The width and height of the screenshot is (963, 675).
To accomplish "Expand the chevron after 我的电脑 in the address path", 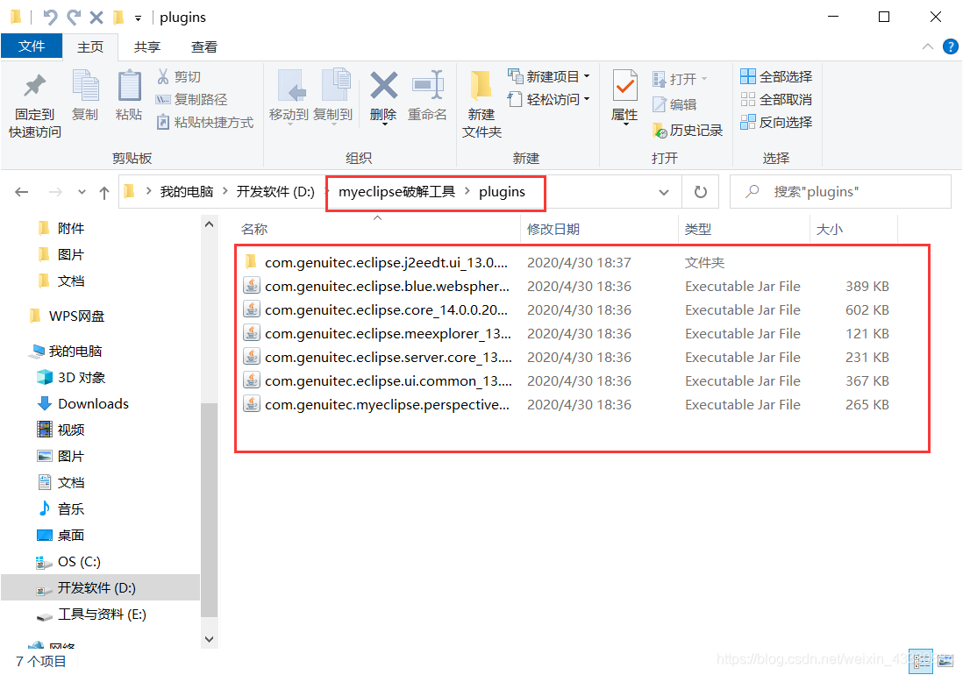I will 225,191.
